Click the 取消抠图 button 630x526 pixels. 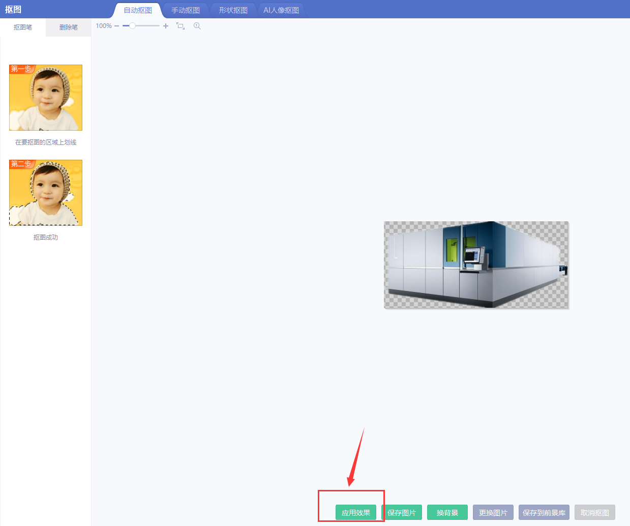[595, 513]
